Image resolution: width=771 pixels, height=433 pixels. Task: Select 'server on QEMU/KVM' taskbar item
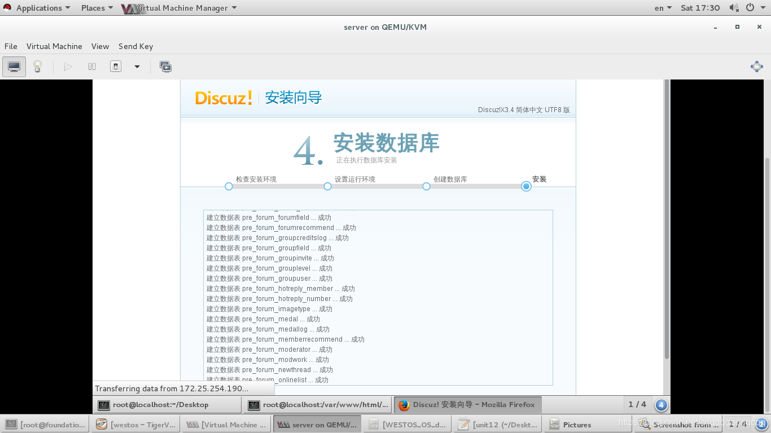(x=318, y=425)
